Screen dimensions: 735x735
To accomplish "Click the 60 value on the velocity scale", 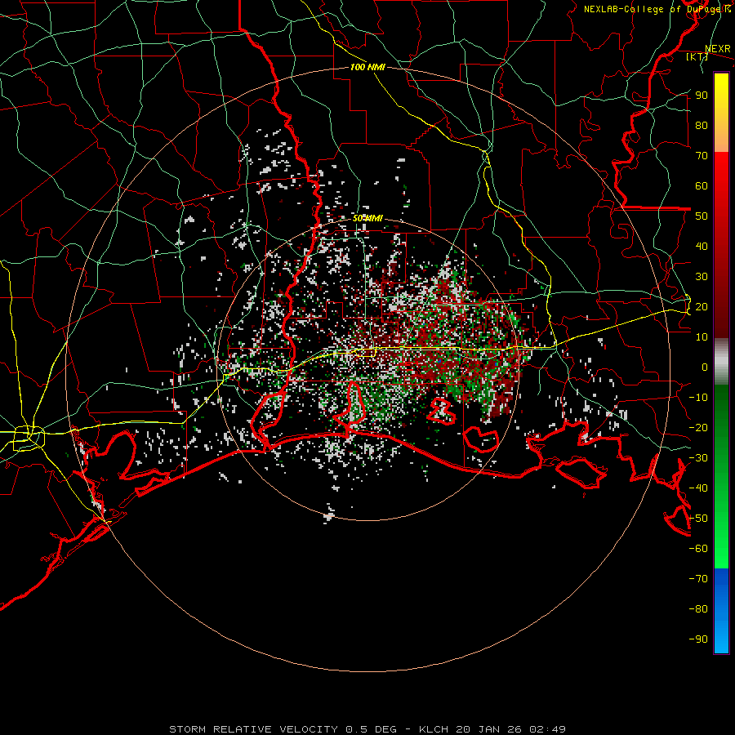I will click(x=702, y=186).
